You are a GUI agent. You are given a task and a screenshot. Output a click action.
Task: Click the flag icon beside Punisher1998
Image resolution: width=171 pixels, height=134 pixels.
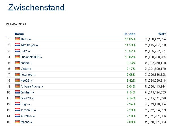(17, 57)
